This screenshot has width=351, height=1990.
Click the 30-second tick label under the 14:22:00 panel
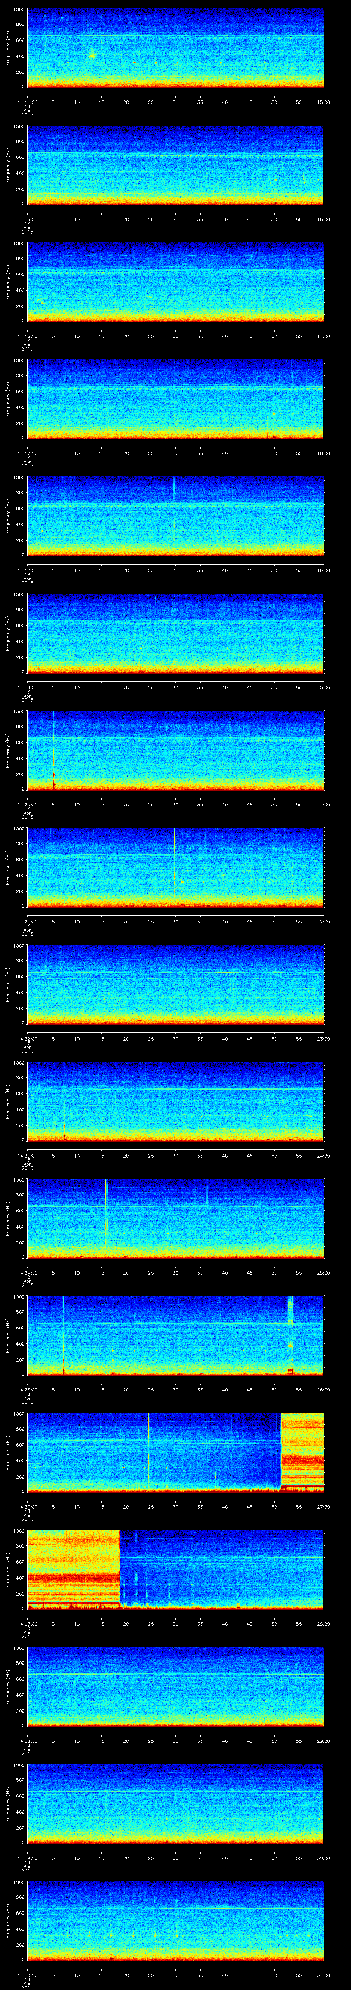click(176, 1038)
